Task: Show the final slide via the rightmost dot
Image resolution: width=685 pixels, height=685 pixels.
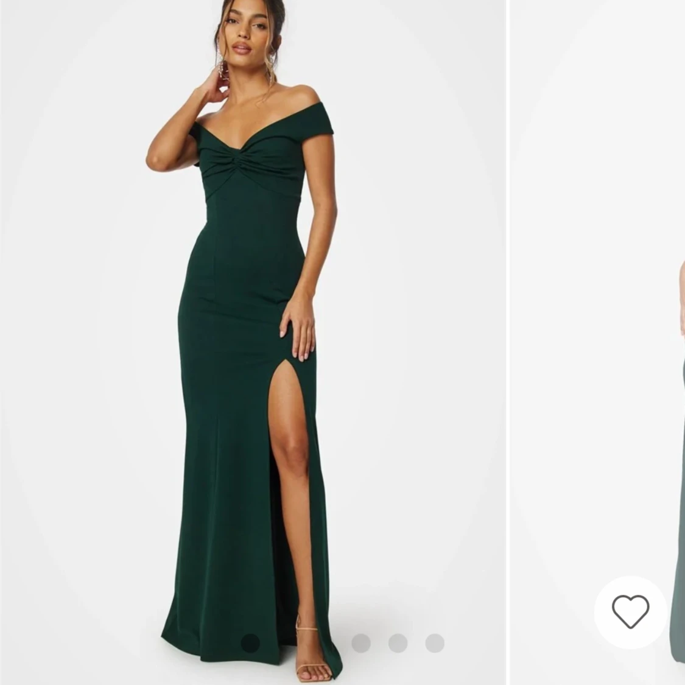Action: coord(435,643)
